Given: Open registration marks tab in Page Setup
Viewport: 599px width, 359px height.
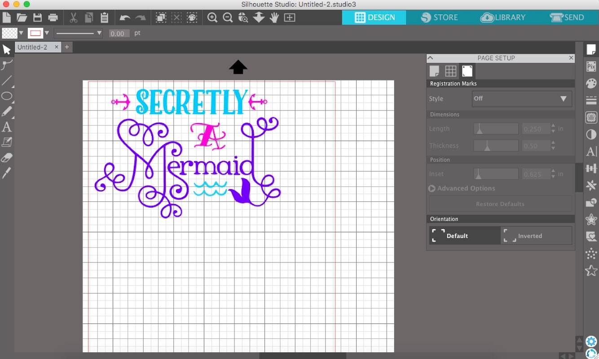Looking at the screenshot, I should [467, 71].
